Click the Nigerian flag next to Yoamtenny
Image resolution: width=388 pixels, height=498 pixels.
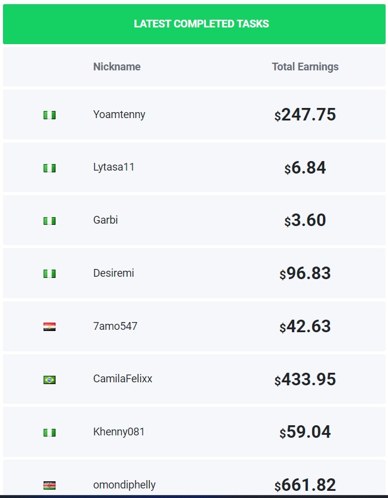tap(50, 115)
